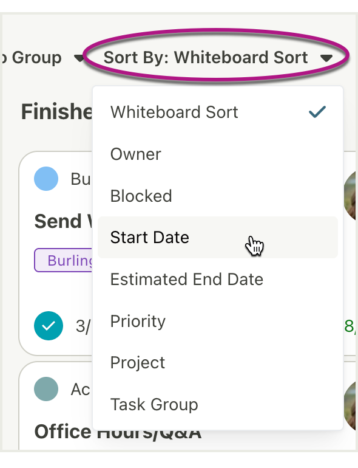Click the purple Burling tag
Screen dimensions: 358x468
coord(64,260)
